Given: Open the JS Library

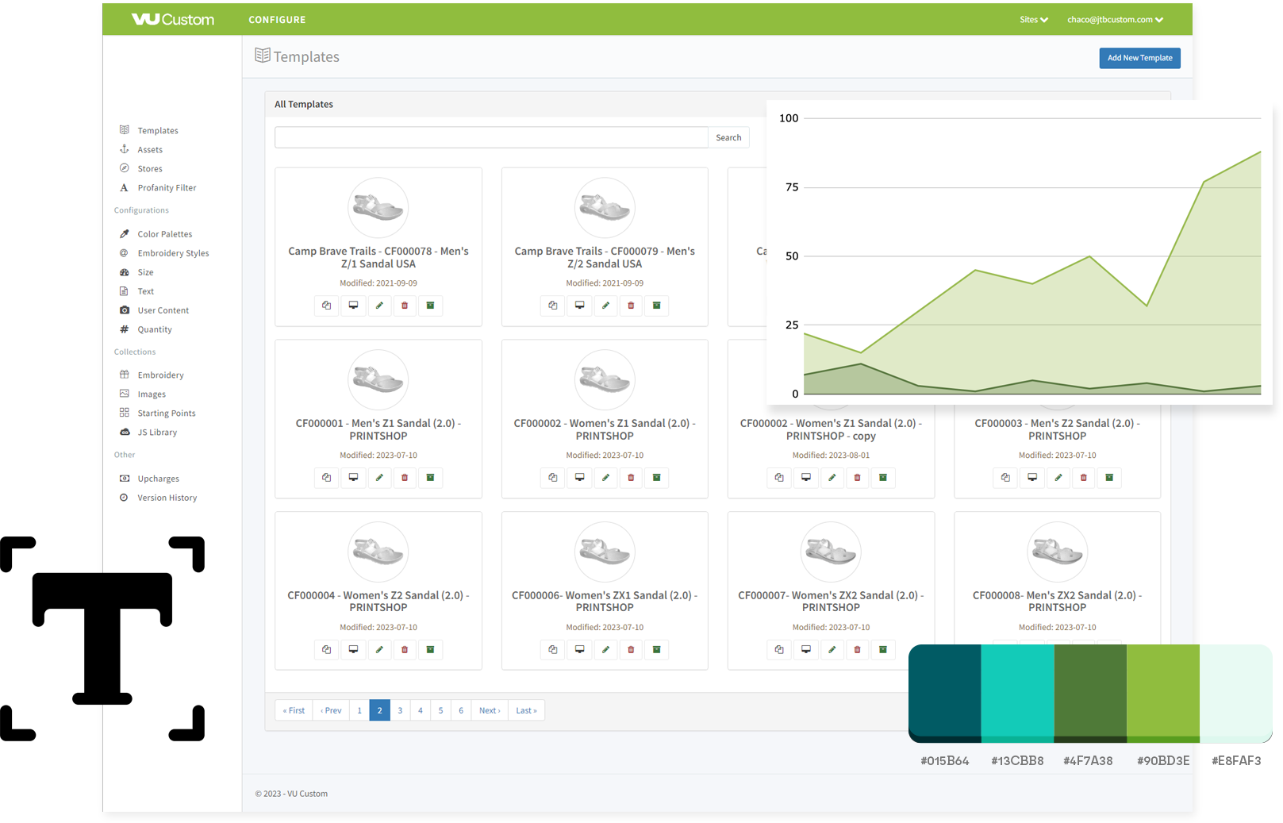Looking at the screenshot, I should pos(157,432).
